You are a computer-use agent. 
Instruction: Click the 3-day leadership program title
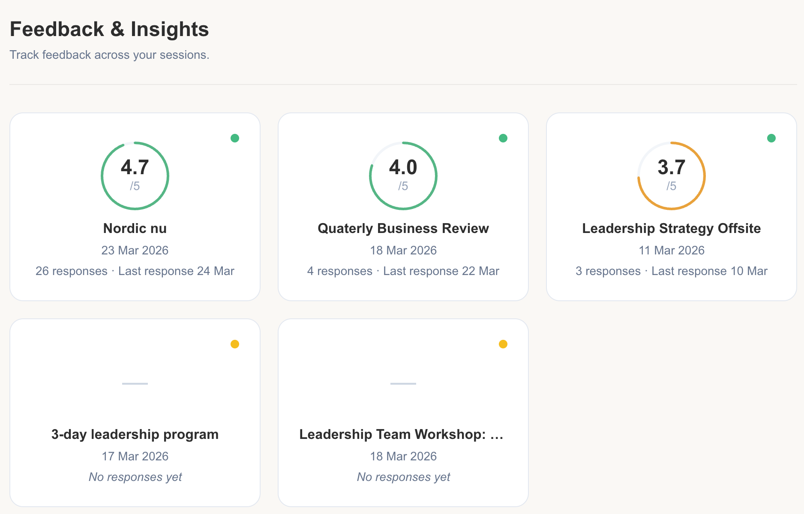point(135,434)
